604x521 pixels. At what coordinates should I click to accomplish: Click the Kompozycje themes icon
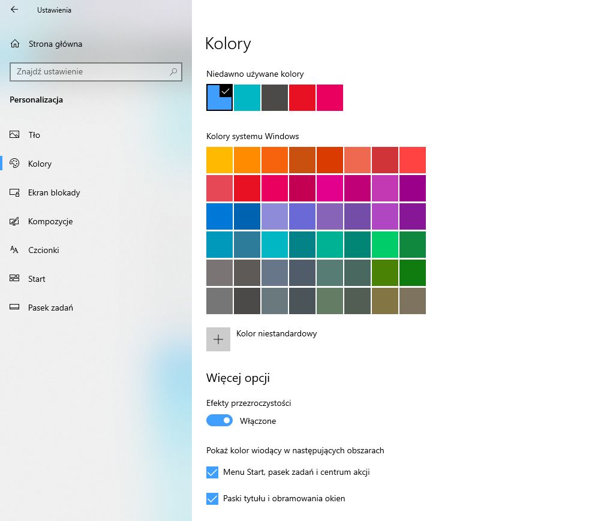click(x=14, y=221)
